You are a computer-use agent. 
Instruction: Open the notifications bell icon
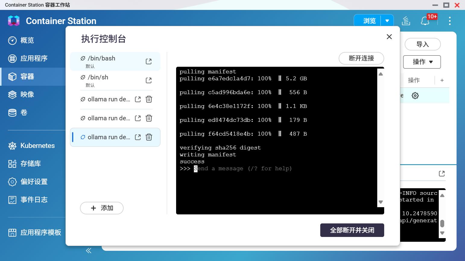(x=425, y=21)
